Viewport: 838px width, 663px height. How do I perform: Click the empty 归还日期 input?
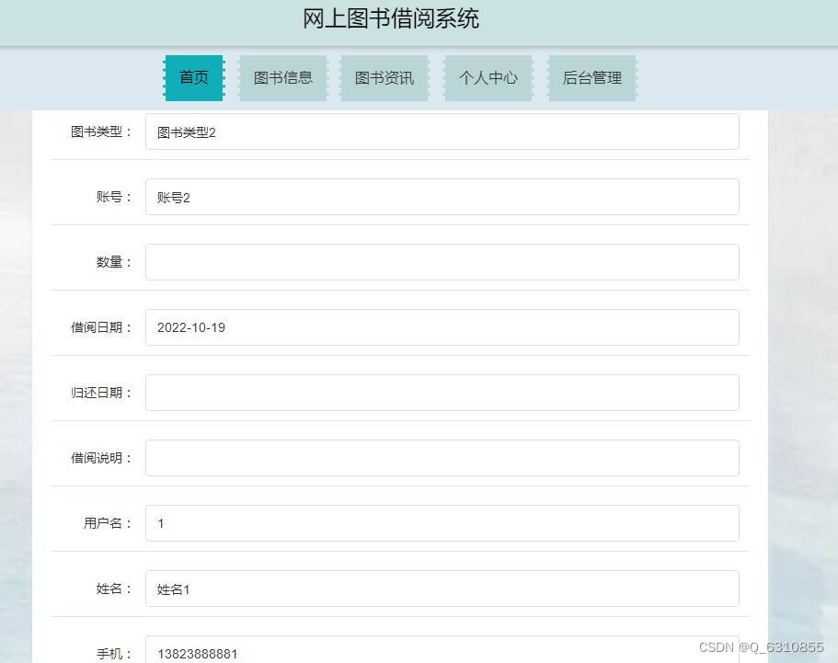[x=442, y=392]
